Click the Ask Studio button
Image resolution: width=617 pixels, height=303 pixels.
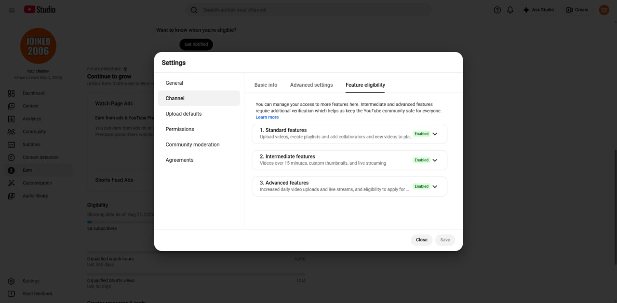(x=538, y=10)
